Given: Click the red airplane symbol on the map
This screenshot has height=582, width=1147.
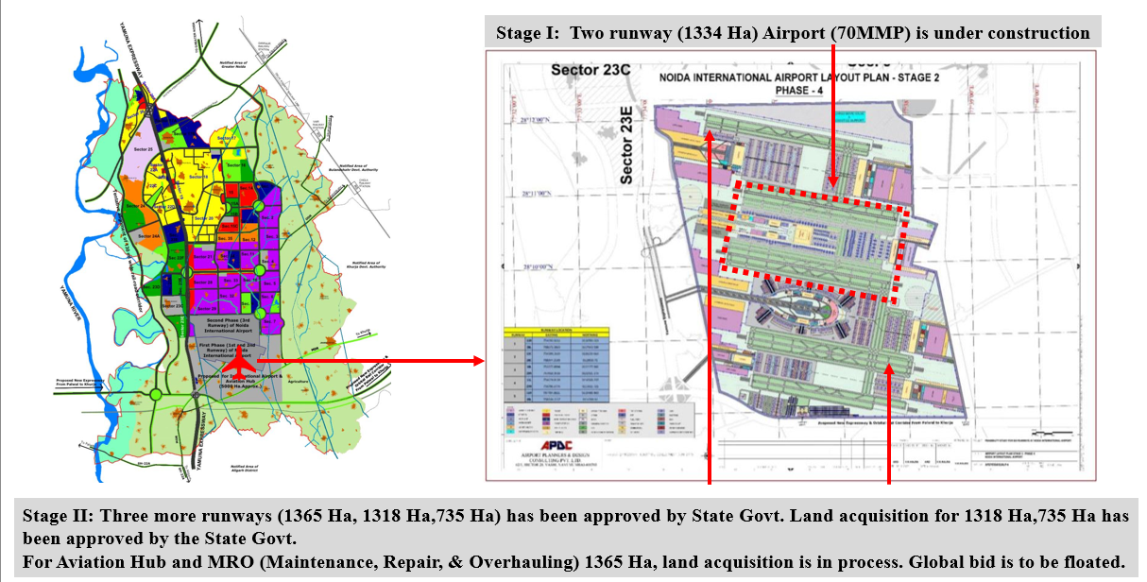Looking at the screenshot, I should pos(240,364).
